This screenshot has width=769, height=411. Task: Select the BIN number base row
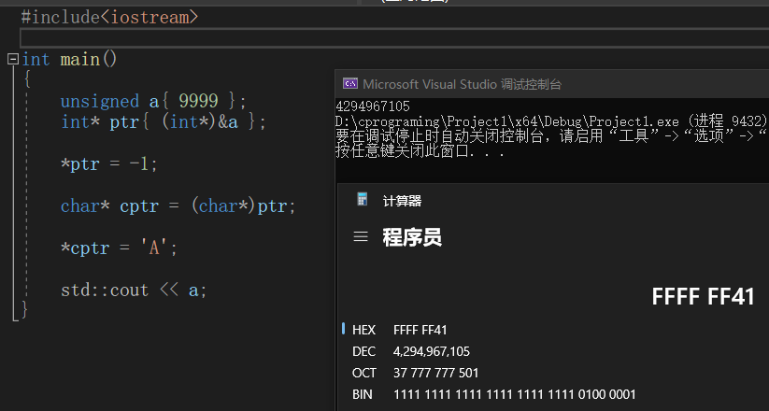554,394
